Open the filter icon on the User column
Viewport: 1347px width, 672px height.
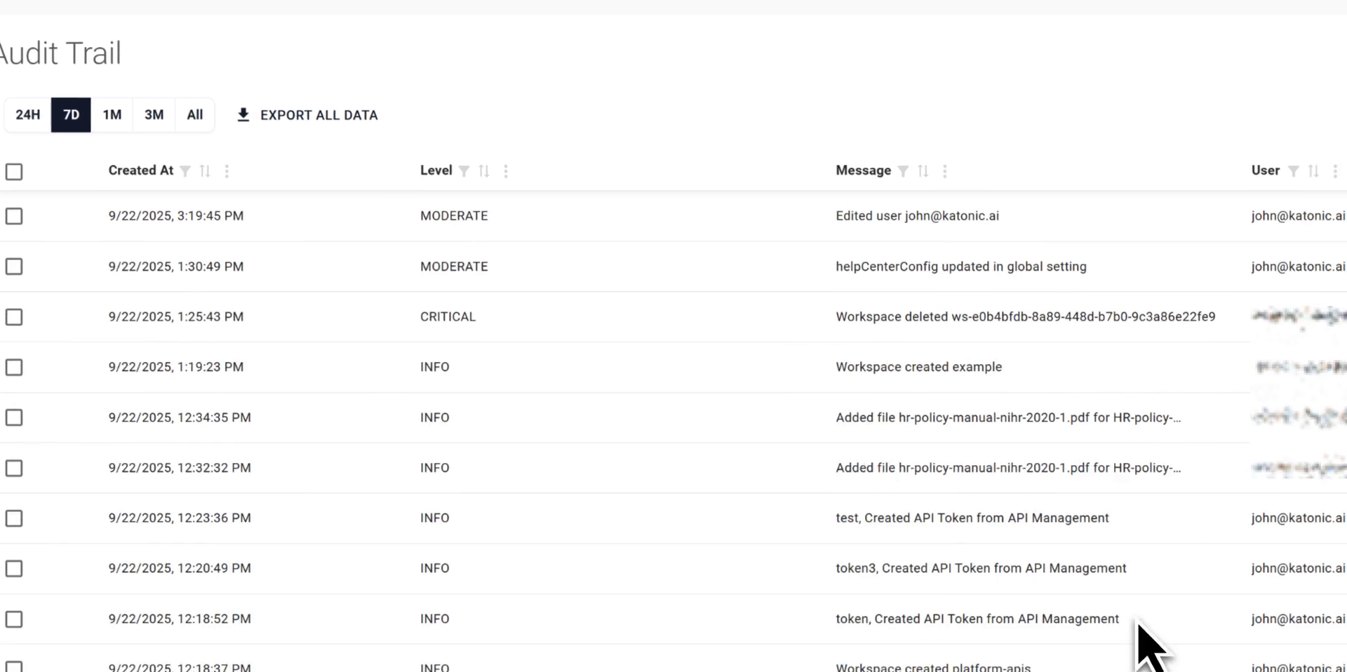tap(1293, 170)
